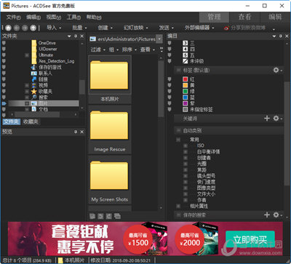Image resolution: width=291 pixels, height=264 pixels.
Task: Switch to the 查看 mode tab
Action: pos(244,17)
